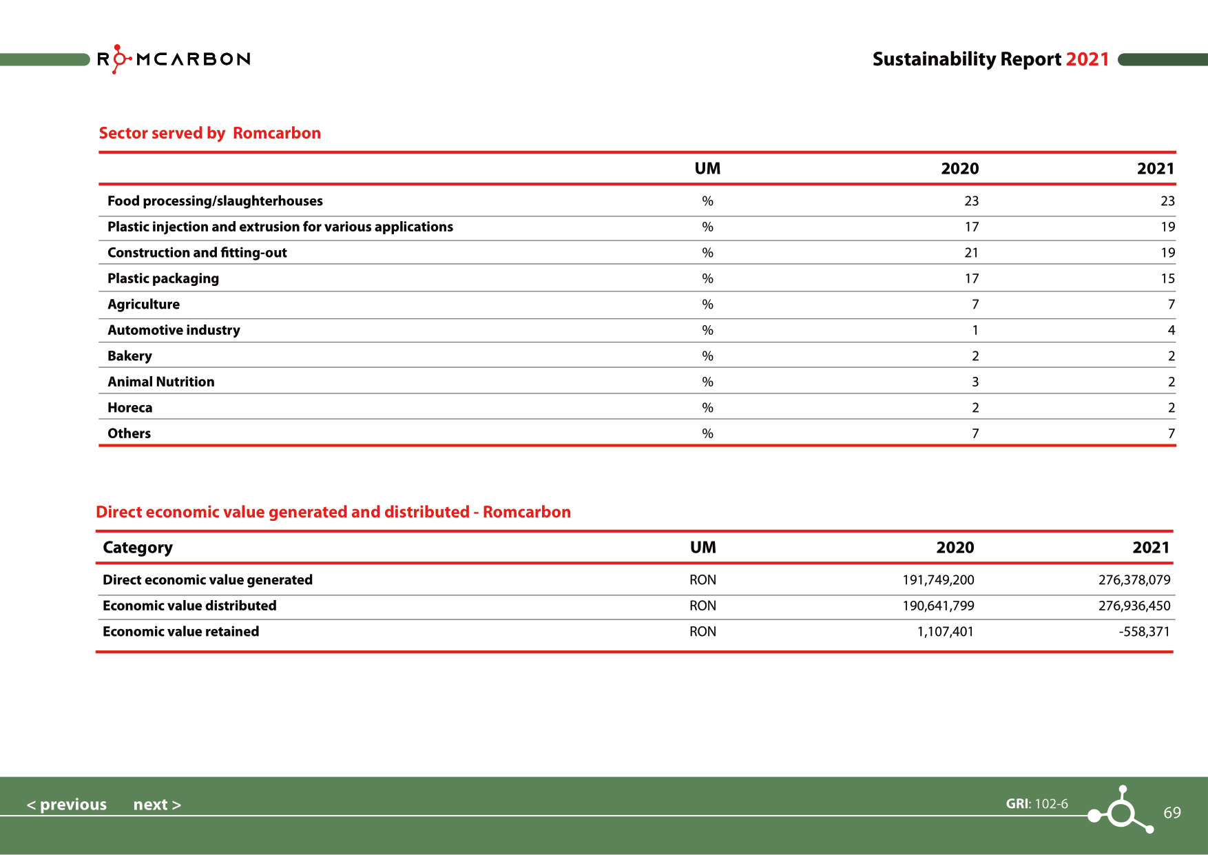Select the Food processing/slaughterhouses row
1208x855 pixels.
coord(215,200)
